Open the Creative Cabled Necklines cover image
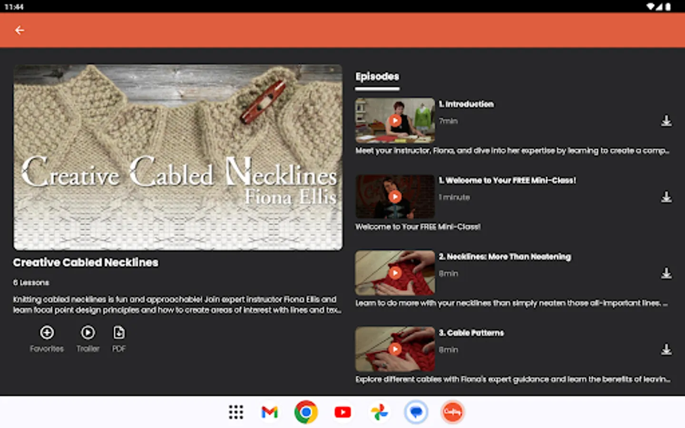 [178, 157]
